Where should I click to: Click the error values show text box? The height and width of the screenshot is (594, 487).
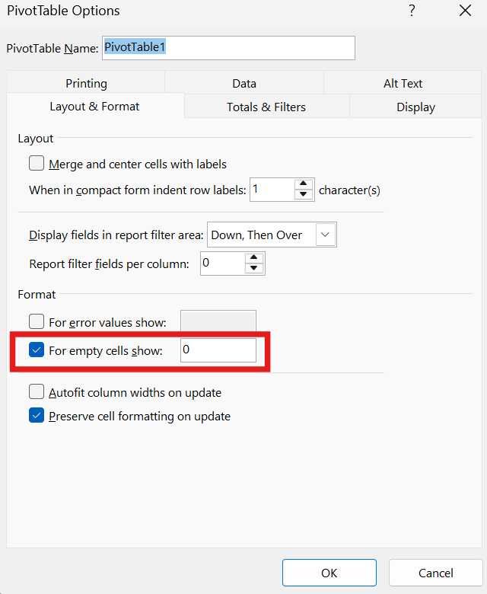[218, 321]
